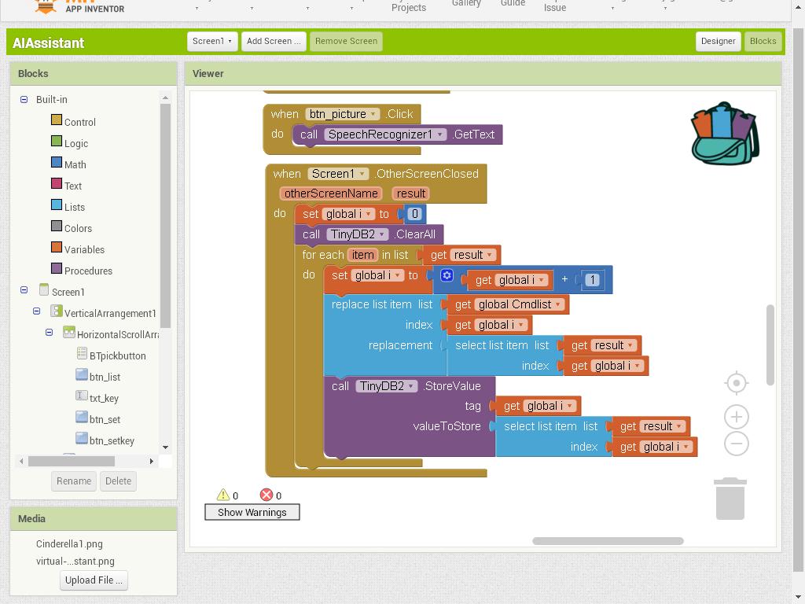Click the number 1 math block
The image size is (805, 604).
[592, 280]
